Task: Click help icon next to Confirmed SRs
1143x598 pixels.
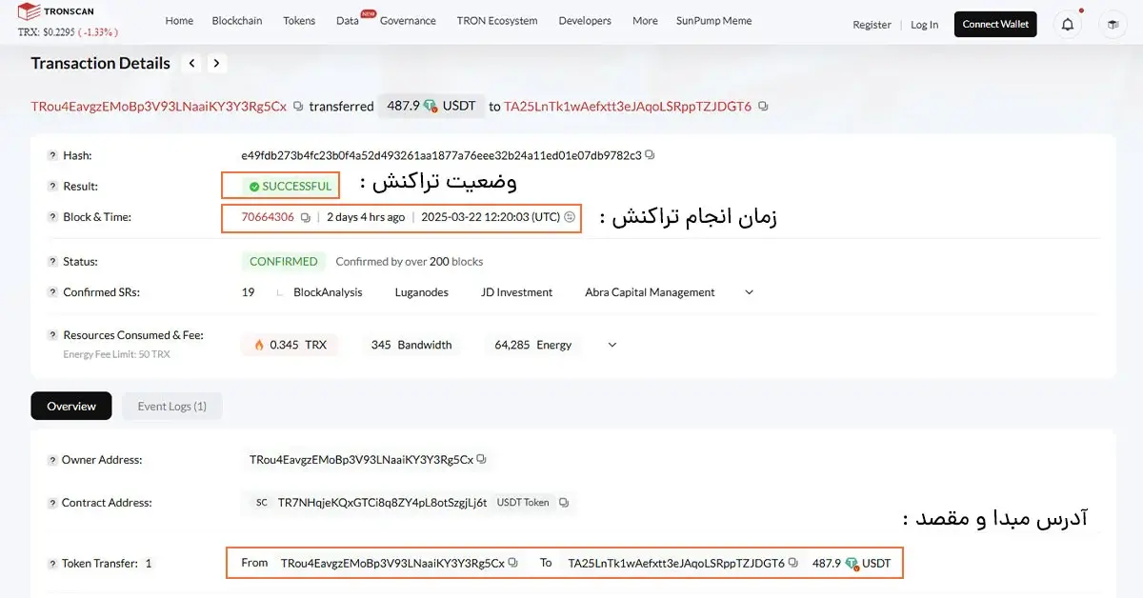Action: point(52,293)
